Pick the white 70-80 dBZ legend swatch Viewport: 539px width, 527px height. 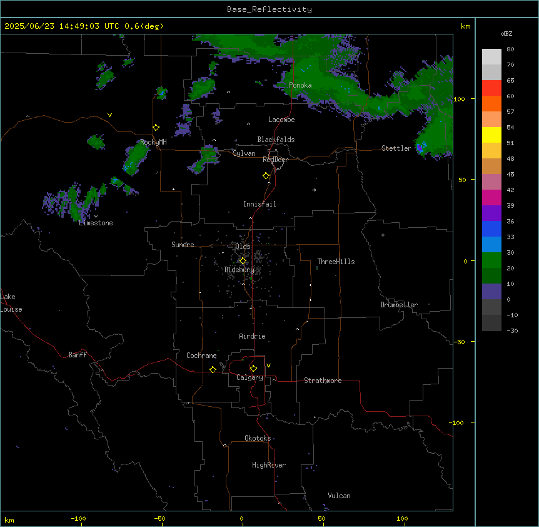pyautogui.click(x=491, y=57)
